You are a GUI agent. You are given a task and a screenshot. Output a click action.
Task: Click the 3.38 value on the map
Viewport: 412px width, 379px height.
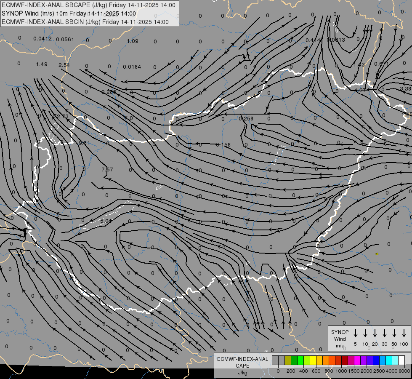pos(405,88)
